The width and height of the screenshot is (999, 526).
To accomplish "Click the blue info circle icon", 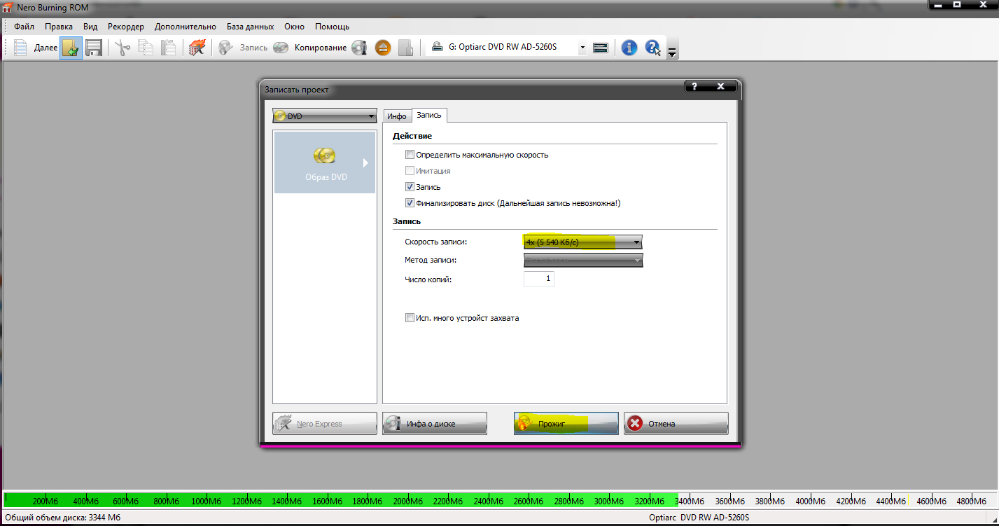I will pyautogui.click(x=629, y=48).
